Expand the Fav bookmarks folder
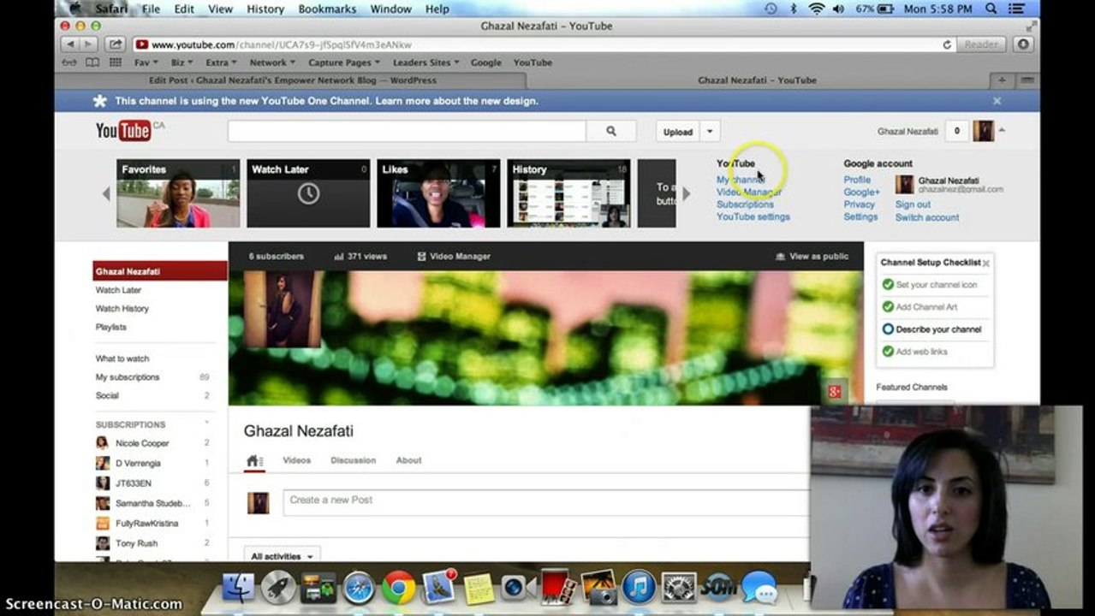The width and height of the screenshot is (1095, 616). (145, 62)
